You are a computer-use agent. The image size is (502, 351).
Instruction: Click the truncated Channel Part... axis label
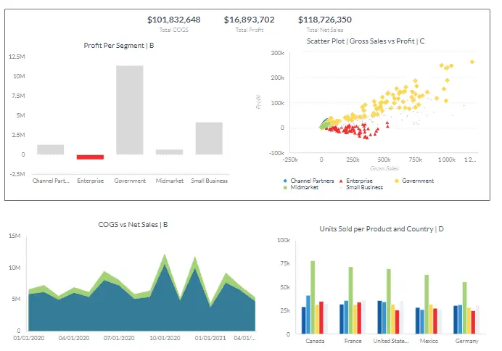pos(51,181)
